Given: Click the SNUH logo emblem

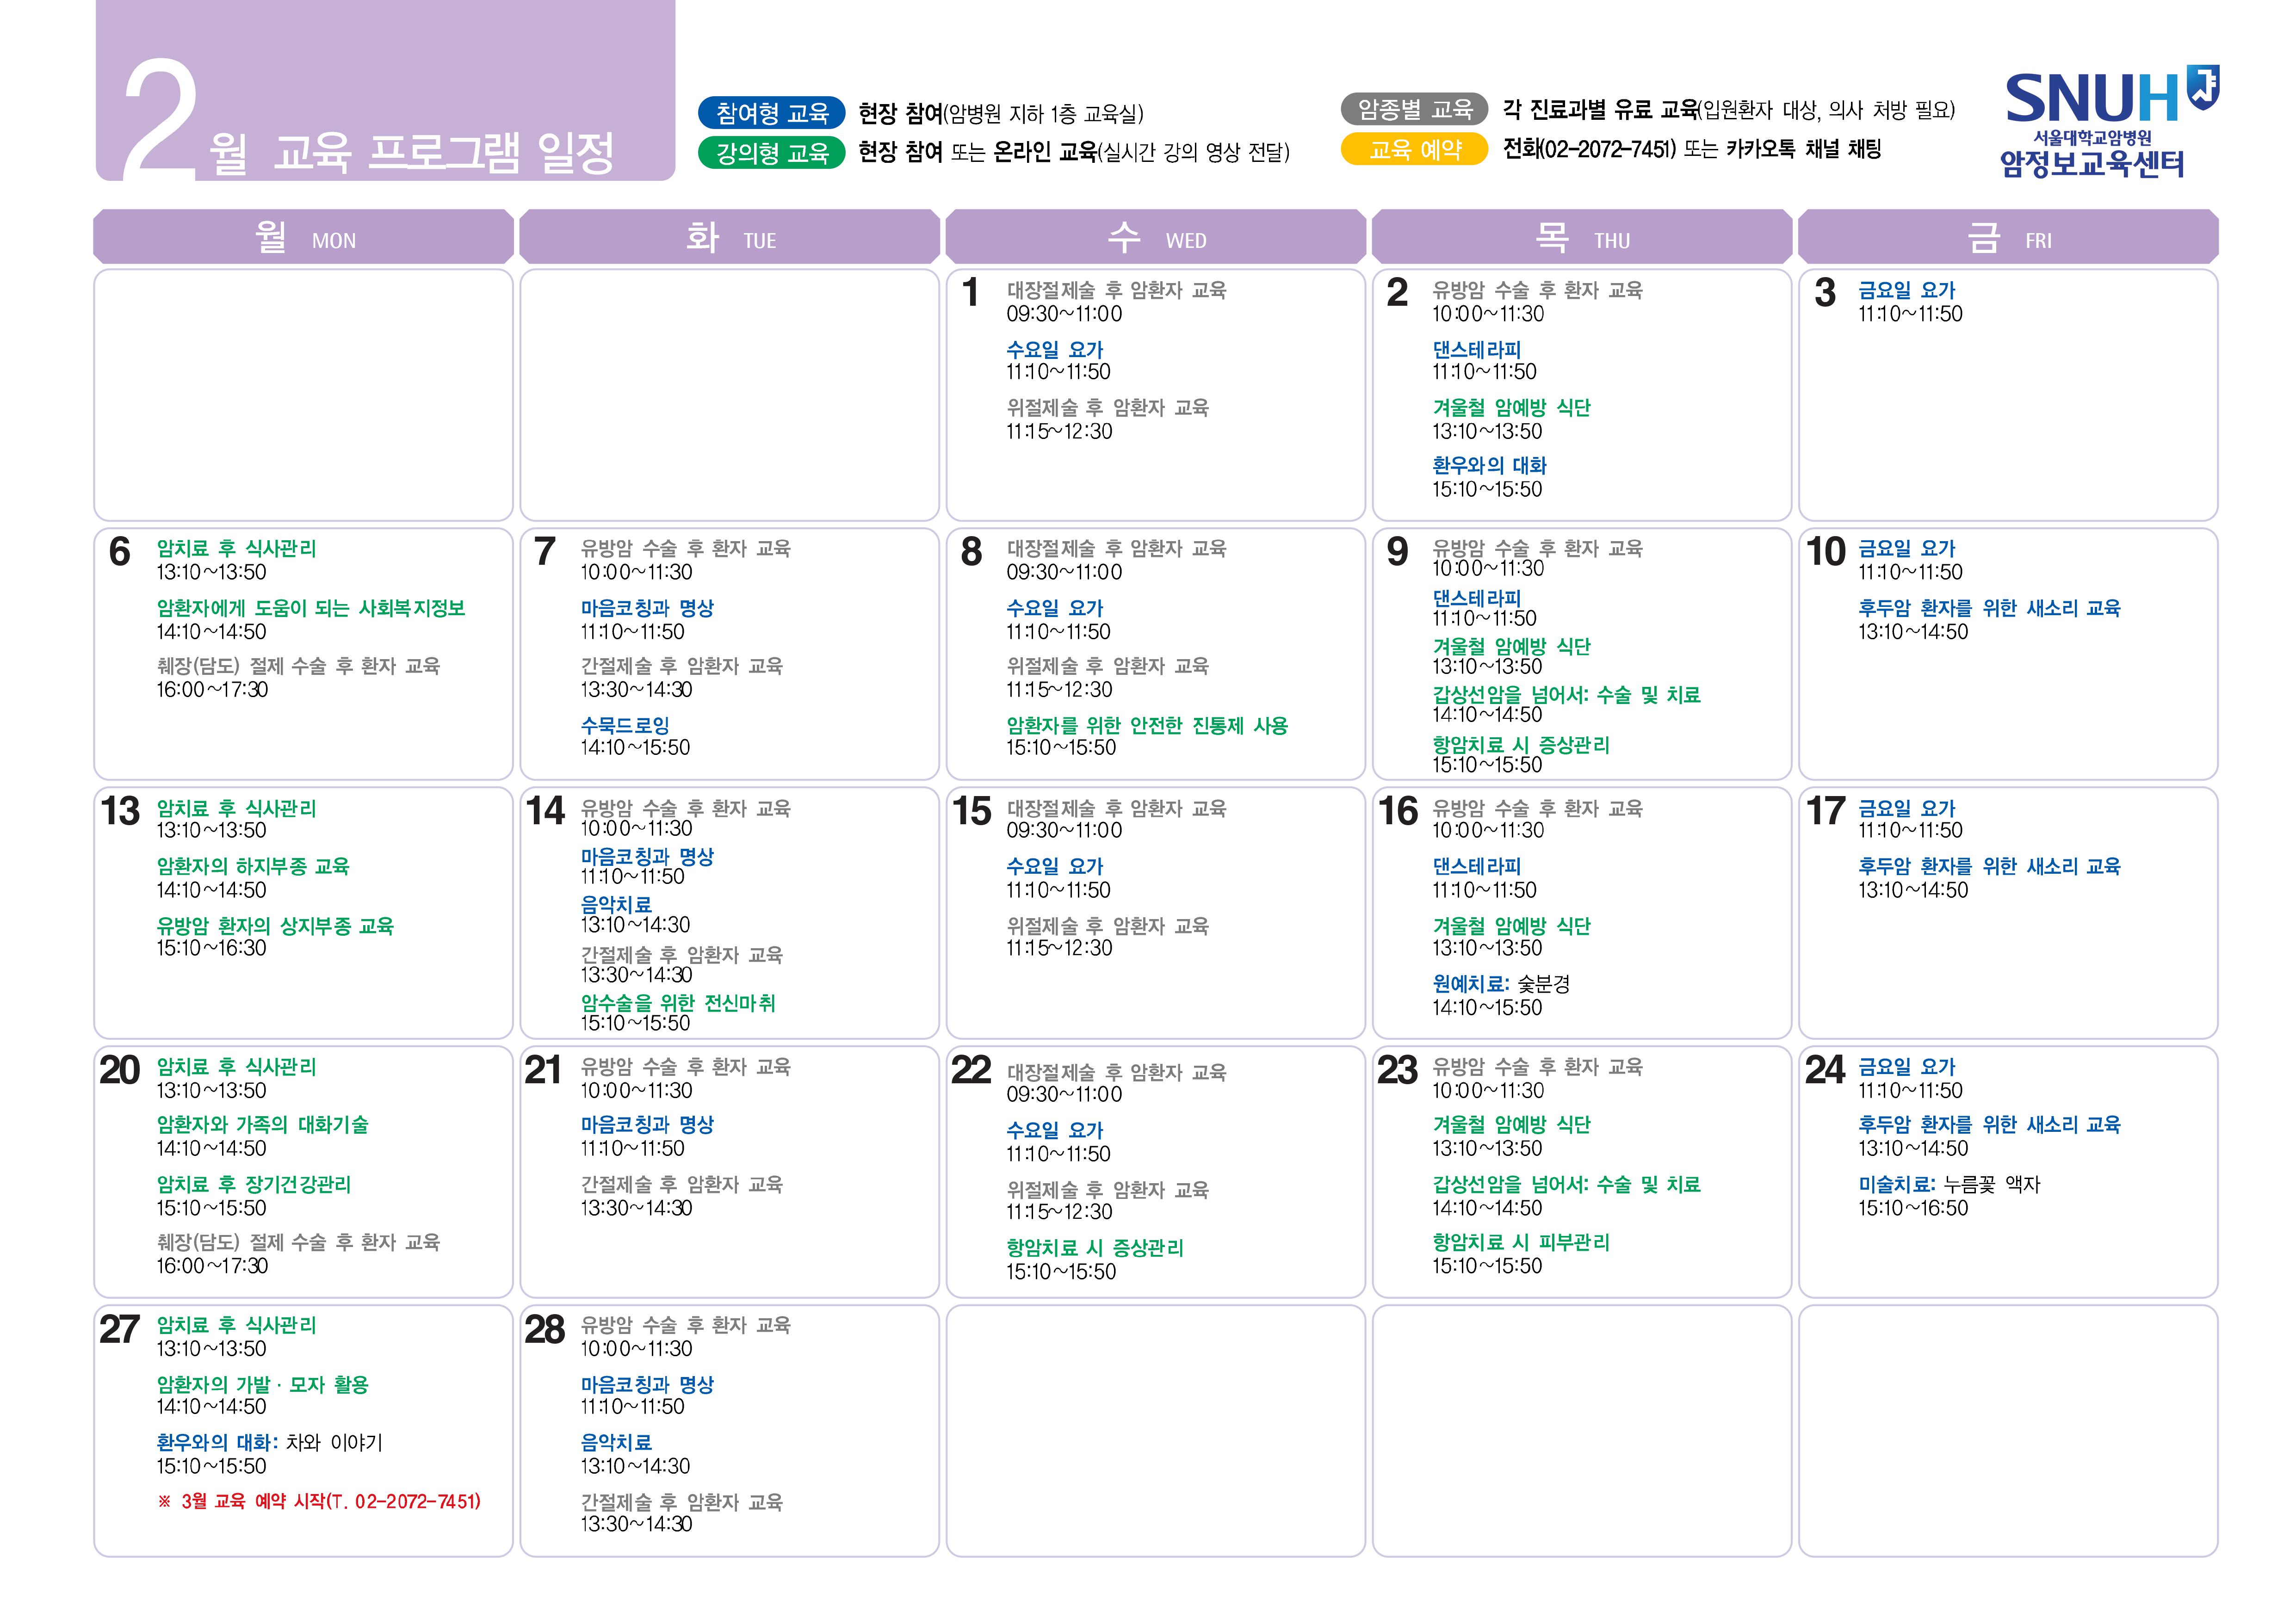Looking at the screenshot, I should coord(2203,87).
